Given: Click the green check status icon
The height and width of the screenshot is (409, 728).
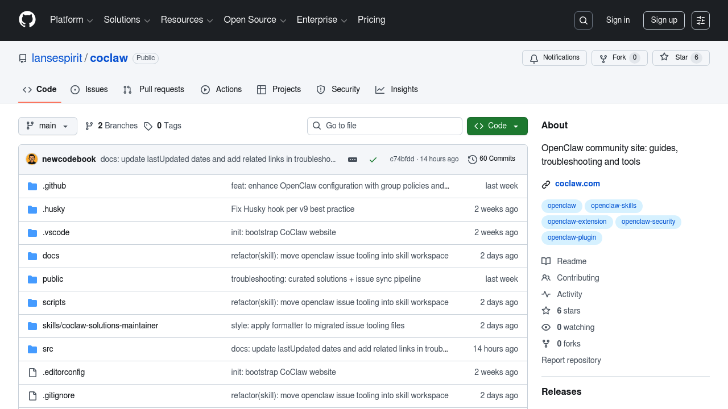Looking at the screenshot, I should (x=373, y=160).
